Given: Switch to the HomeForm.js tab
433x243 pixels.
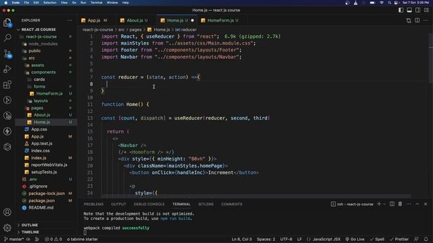Looking at the screenshot, I should (220, 20).
